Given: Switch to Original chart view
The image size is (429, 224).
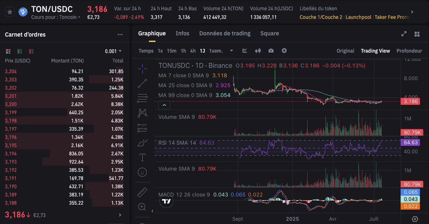Looking at the screenshot, I should pyautogui.click(x=345, y=51).
